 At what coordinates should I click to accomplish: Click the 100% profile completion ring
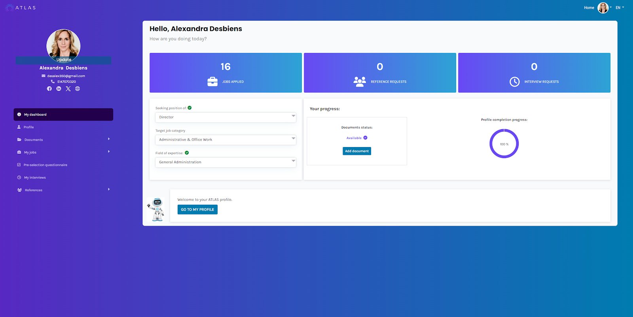(504, 144)
